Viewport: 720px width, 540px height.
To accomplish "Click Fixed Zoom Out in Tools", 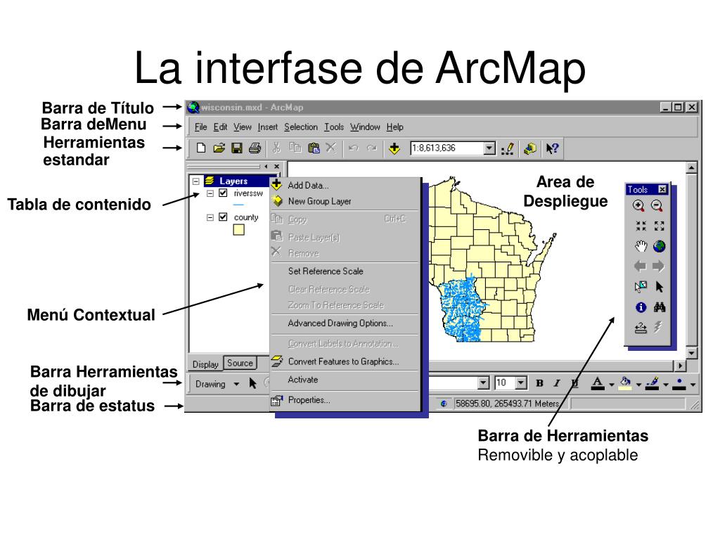I will pyautogui.click(x=660, y=226).
